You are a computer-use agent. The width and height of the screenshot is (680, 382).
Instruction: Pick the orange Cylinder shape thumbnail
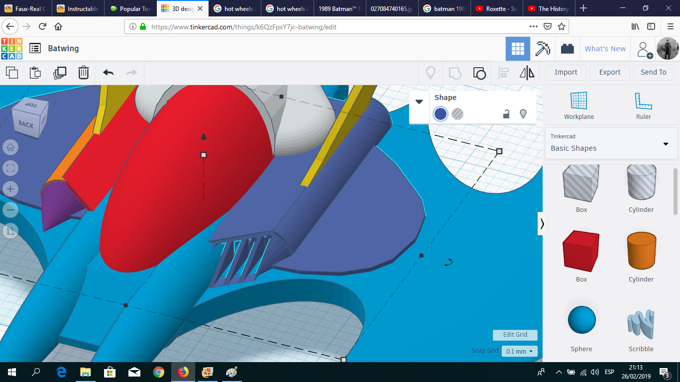pos(641,251)
